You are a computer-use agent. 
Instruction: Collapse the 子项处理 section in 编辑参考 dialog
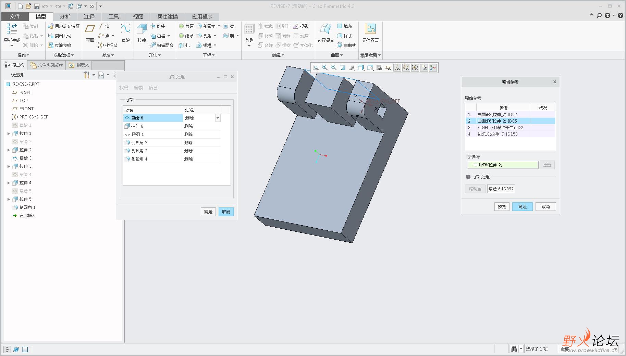pyautogui.click(x=468, y=177)
